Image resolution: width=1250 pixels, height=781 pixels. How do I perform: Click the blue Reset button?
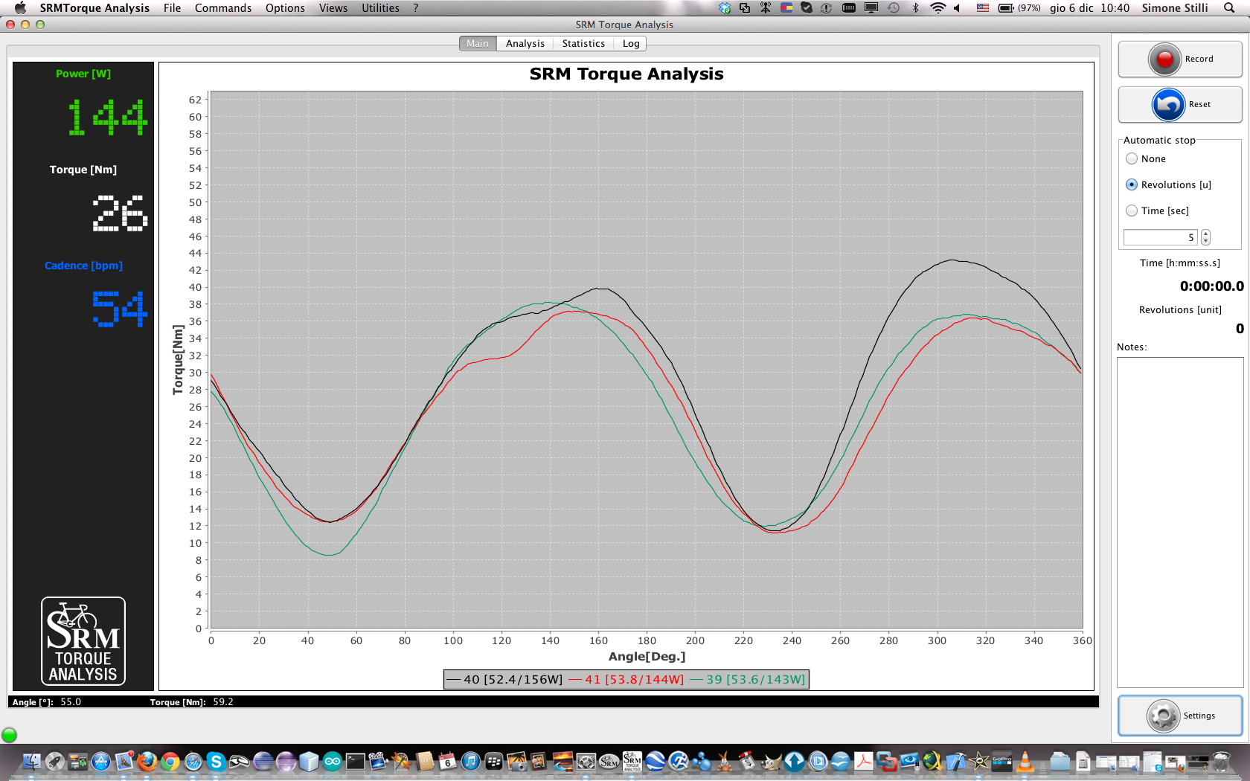pos(1180,104)
